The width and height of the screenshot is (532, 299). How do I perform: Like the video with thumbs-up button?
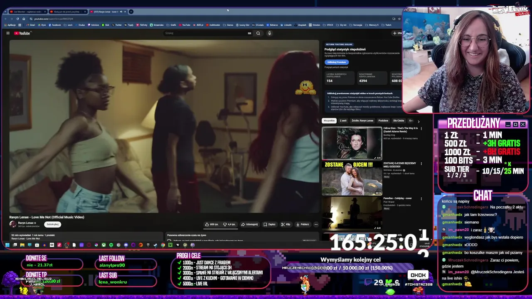[x=212, y=224]
